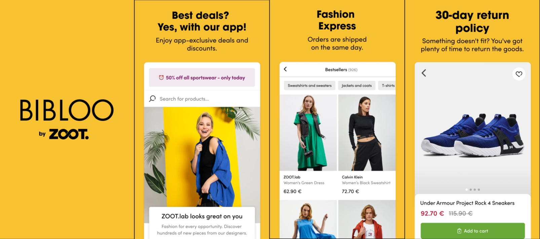
Task: Select the Sweatshirts and sweaters filter chip
Action: 310,86
